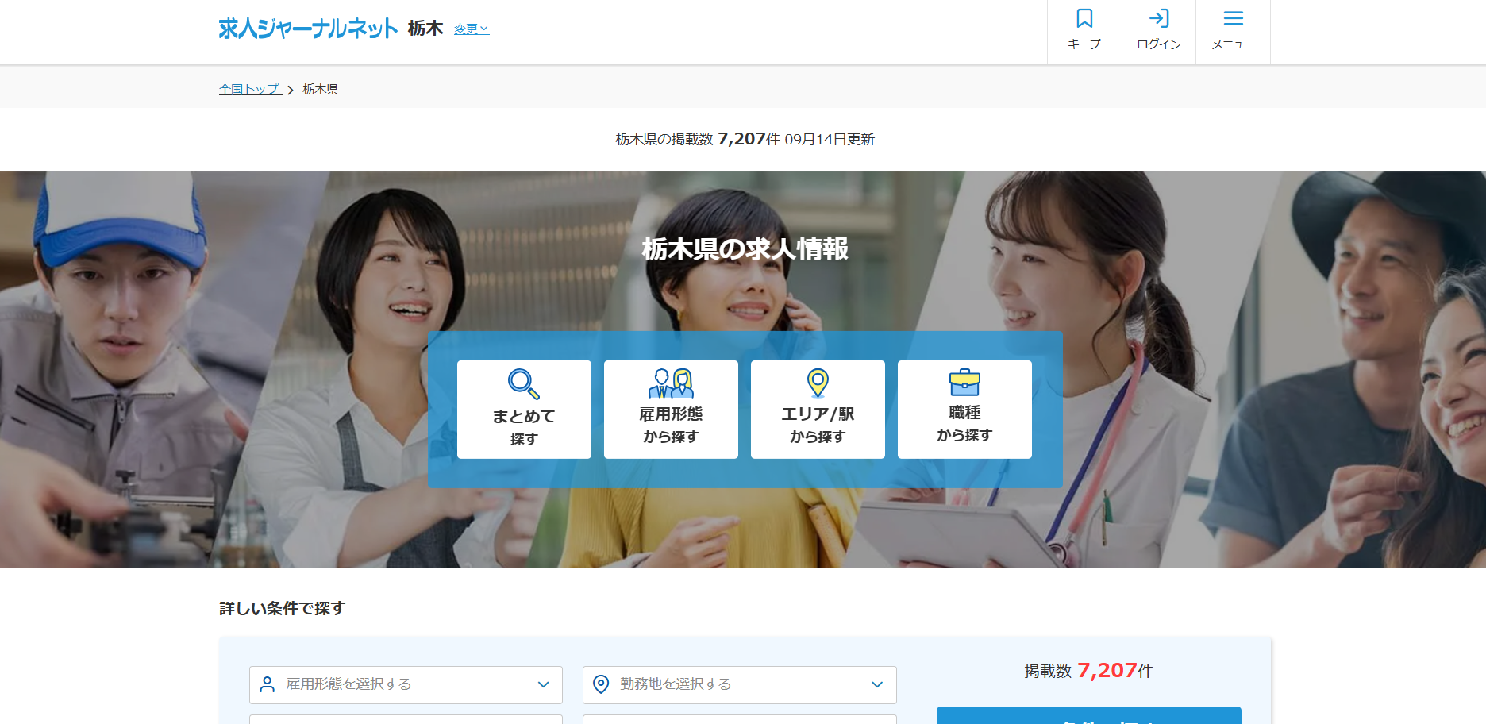Viewport: 1486px width, 724px height.
Task: Click the job category briefcase icon
Action: pos(964,382)
